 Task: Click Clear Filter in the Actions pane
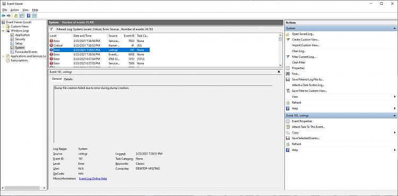[298, 63]
